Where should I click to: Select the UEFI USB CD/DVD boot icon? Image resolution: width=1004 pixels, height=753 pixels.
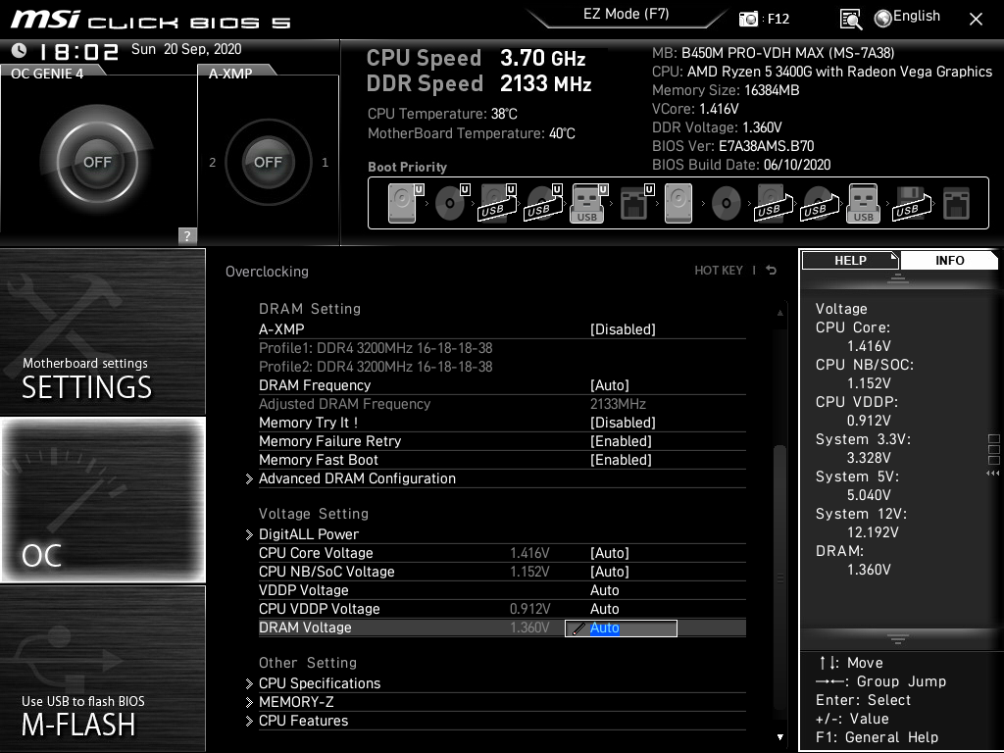coord(543,203)
